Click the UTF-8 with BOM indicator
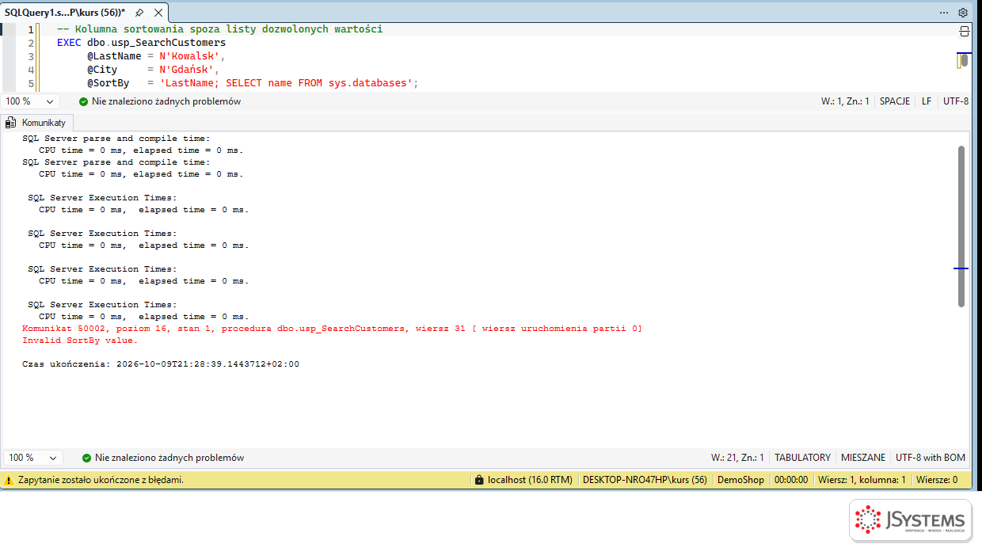 click(931, 458)
